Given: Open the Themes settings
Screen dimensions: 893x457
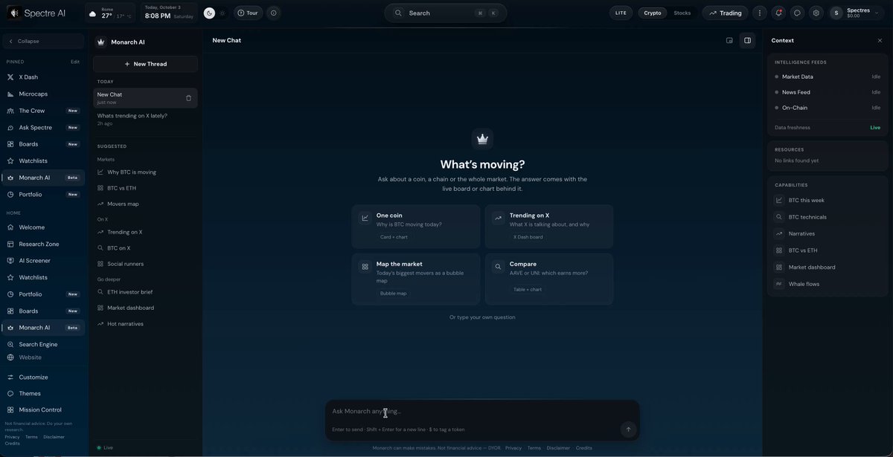Looking at the screenshot, I should coord(44,393).
